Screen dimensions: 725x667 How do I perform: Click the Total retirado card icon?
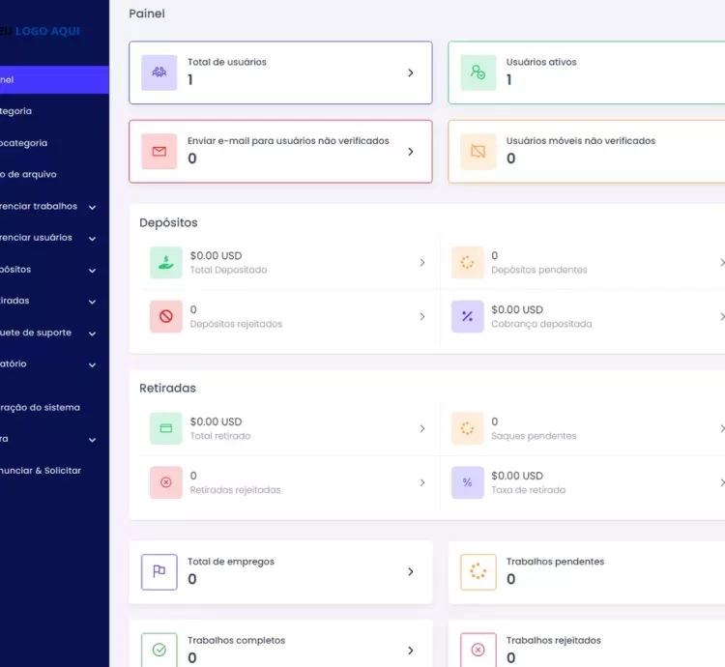tap(165, 428)
